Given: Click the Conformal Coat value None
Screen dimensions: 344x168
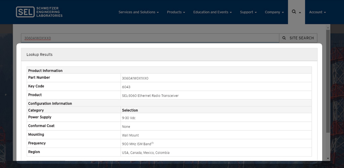Looking at the screenshot, I should [x=126, y=127].
